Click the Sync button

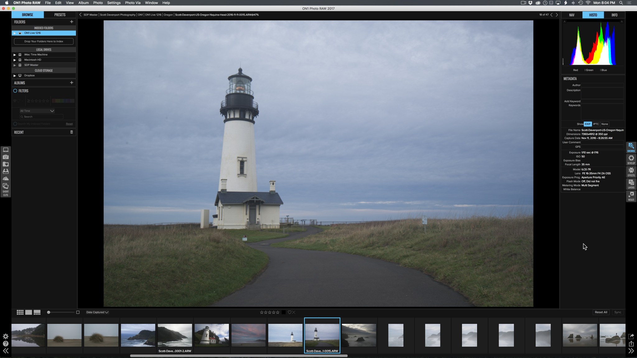click(x=618, y=312)
